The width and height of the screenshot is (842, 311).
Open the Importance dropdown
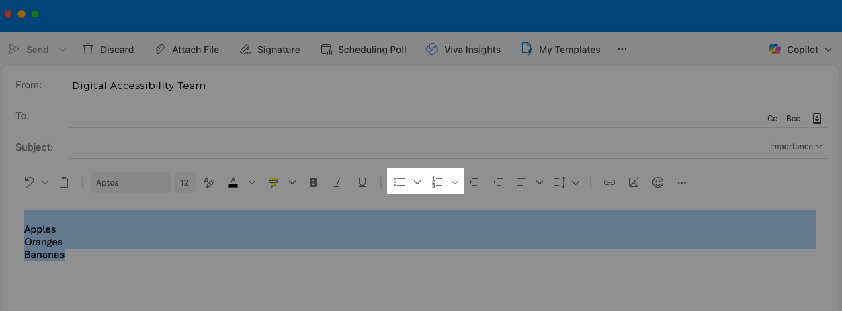click(x=796, y=147)
